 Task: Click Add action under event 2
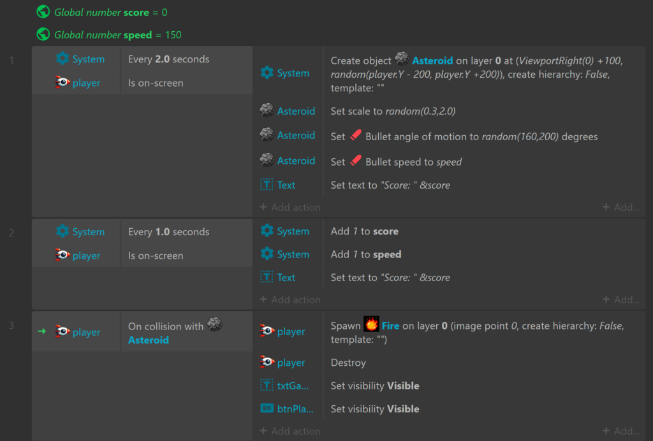coord(290,300)
